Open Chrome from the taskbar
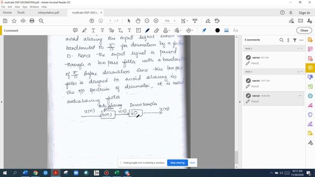Viewport: 315px width, 177px height. [x=35, y=173]
